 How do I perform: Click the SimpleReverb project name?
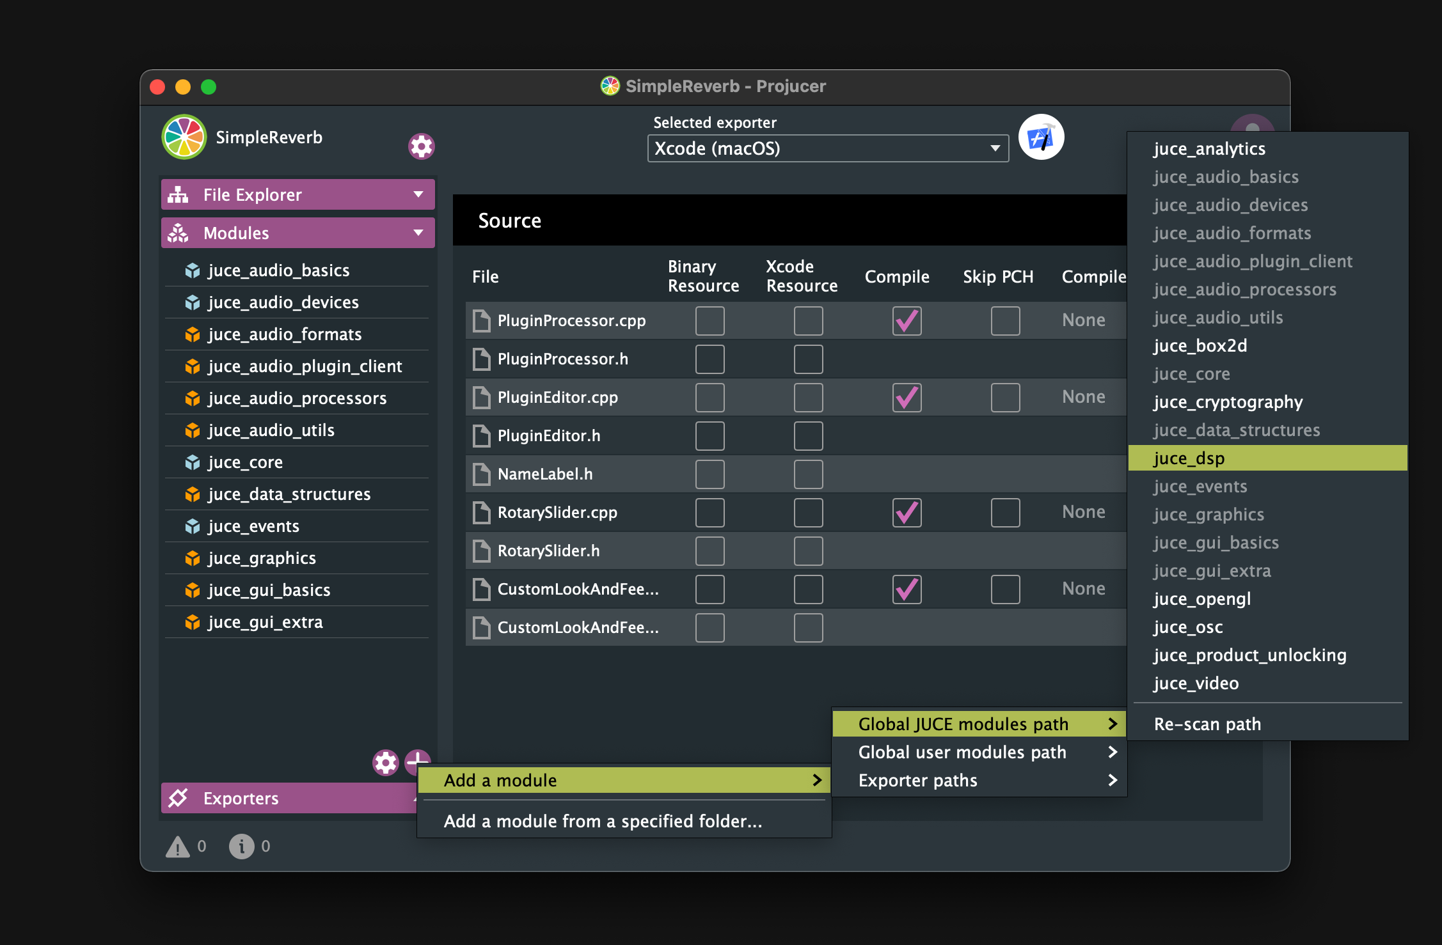click(269, 137)
